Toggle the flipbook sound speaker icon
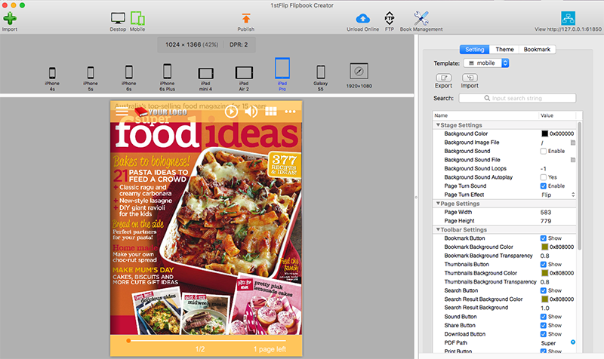Image resolution: width=604 pixels, height=359 pixels. click(251, 112)
